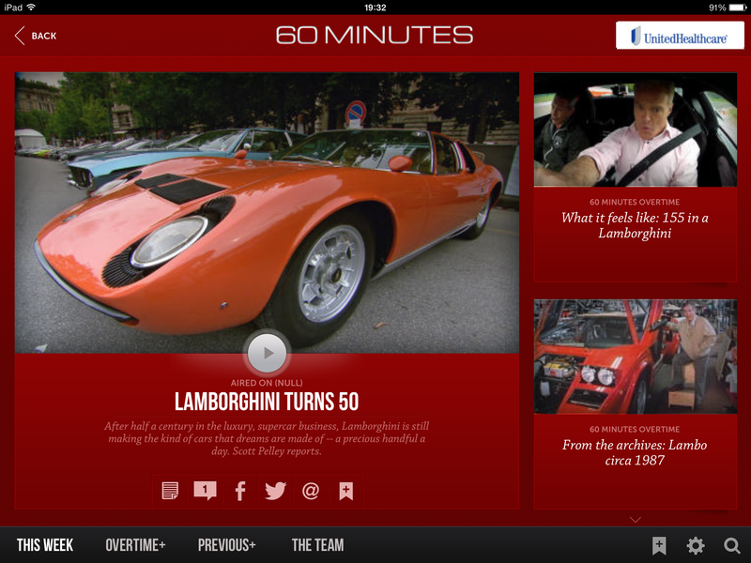The width and height of the screenshot is (751, 563).
Task: Expand the OVERTIME+ menu
Action: tap(135, 545)
